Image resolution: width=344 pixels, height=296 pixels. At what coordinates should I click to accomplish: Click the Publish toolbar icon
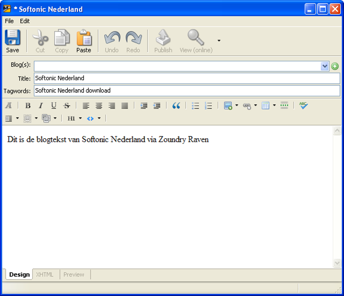pos(163,38)
